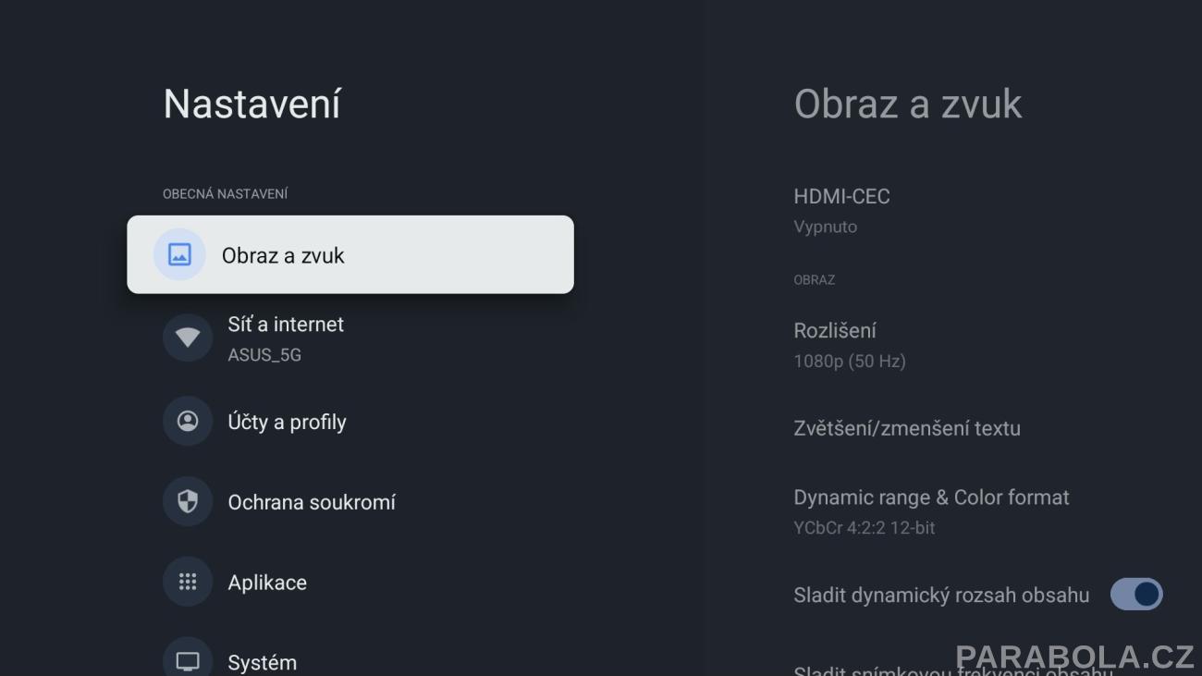The width and height of the screenshot is (1202, 676).
Task: Click the shield icon for Ochrana soukromí
Action: (188, 502)
